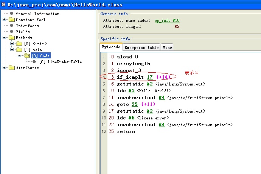Screen dimensions: 261x174
Task: Follow the cp_info #10 link
Action: [x=167, y=21]
